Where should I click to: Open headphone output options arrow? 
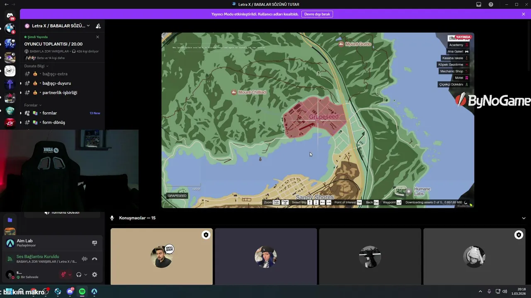[x=85, y=274]
